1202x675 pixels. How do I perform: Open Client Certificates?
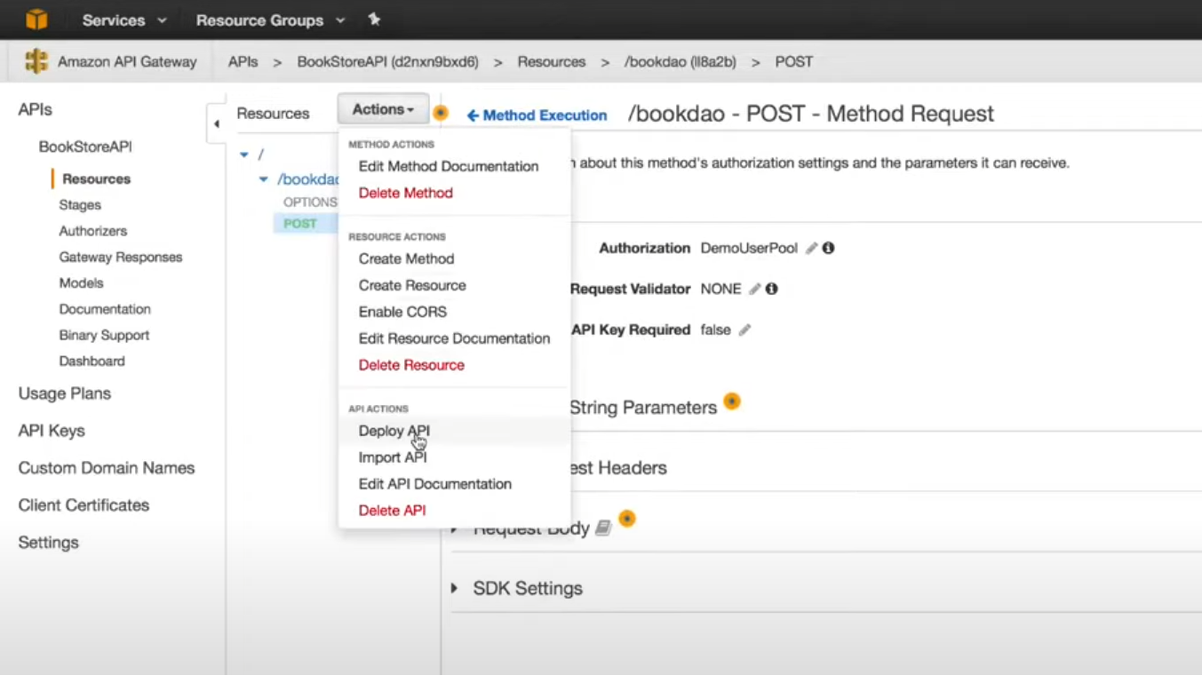point(84,505)
